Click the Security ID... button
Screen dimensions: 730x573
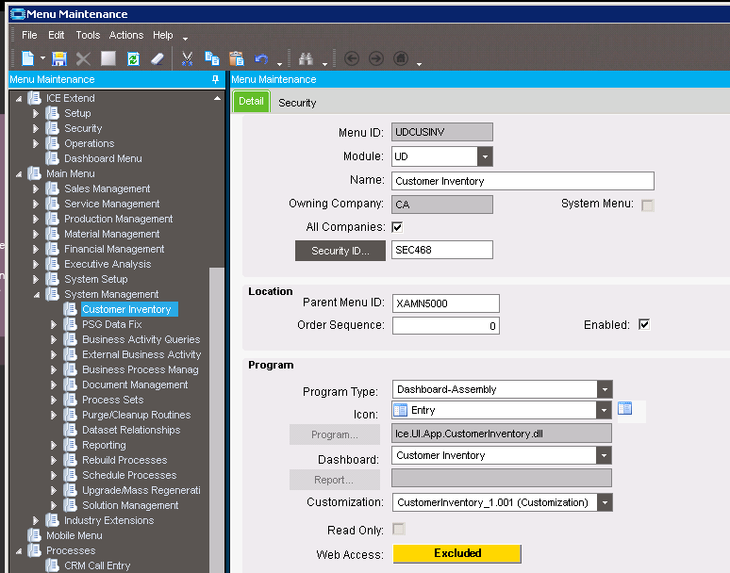coord(340,251)
